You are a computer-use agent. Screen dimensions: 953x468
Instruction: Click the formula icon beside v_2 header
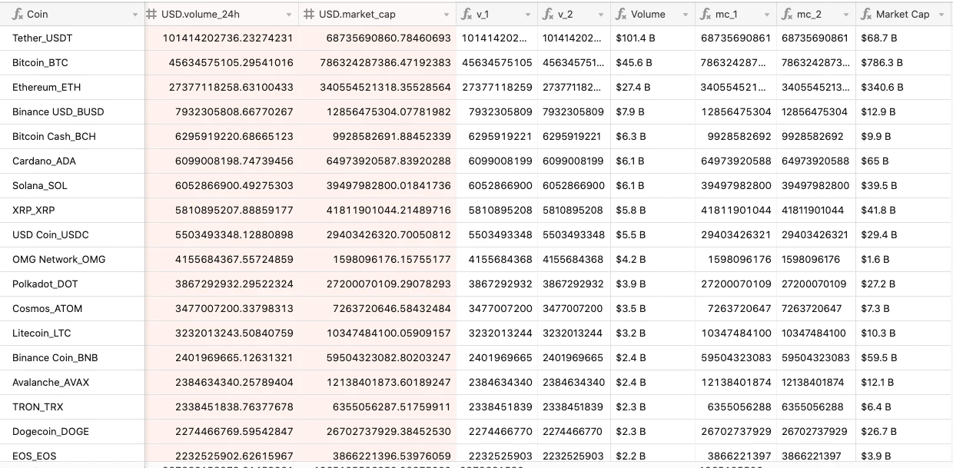[x=547, y=14]
